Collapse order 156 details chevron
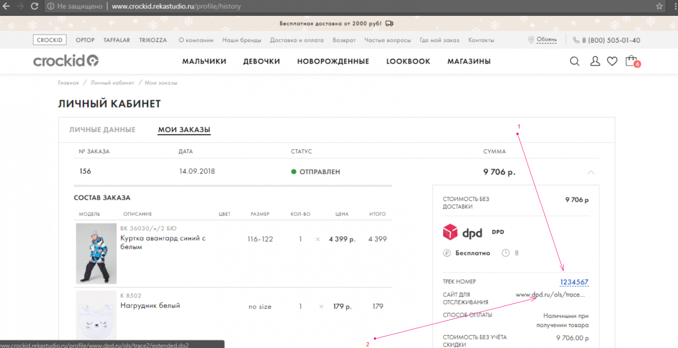The height and width of the screenshot is (348, 678). click(x=591, y=172)
